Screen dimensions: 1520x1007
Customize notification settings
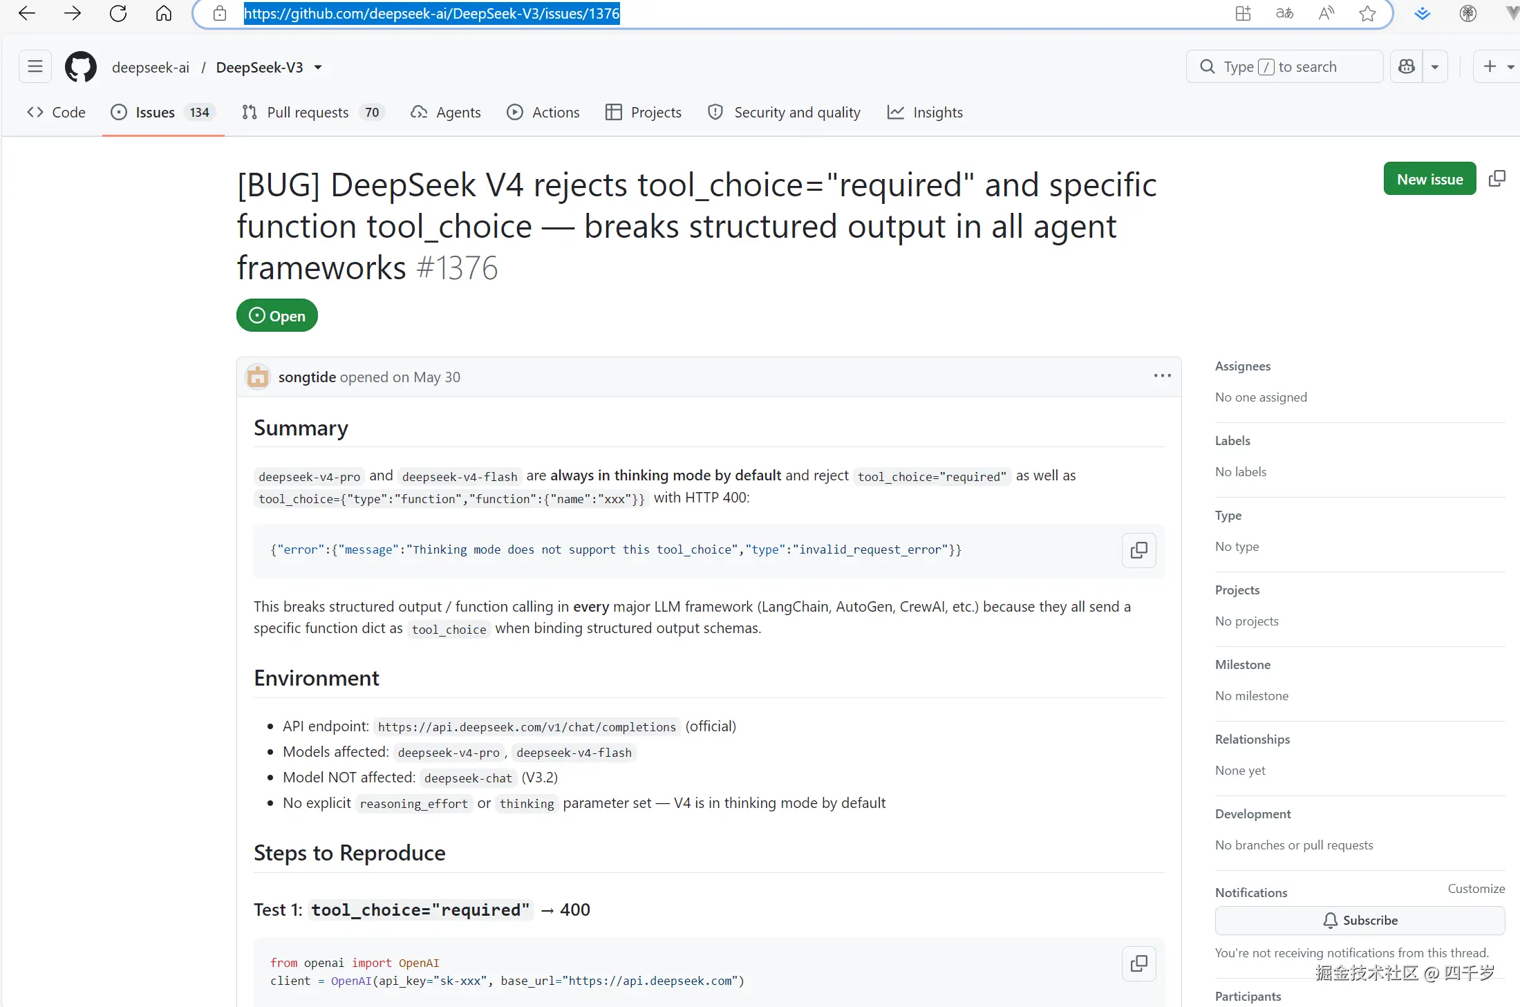[1476, 889]
